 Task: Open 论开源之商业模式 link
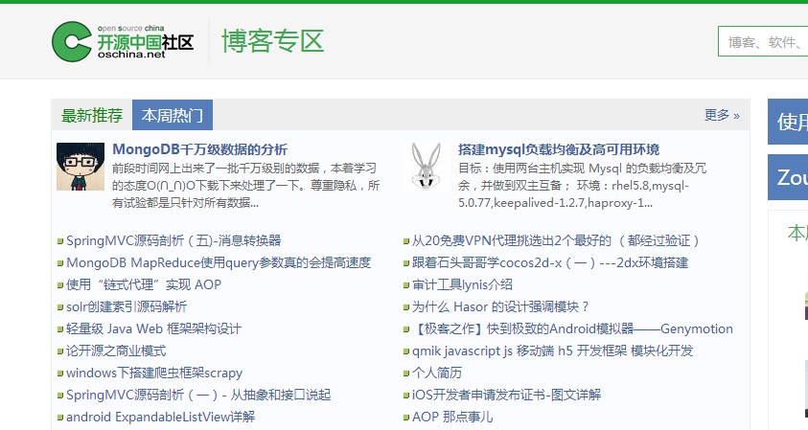116,351
